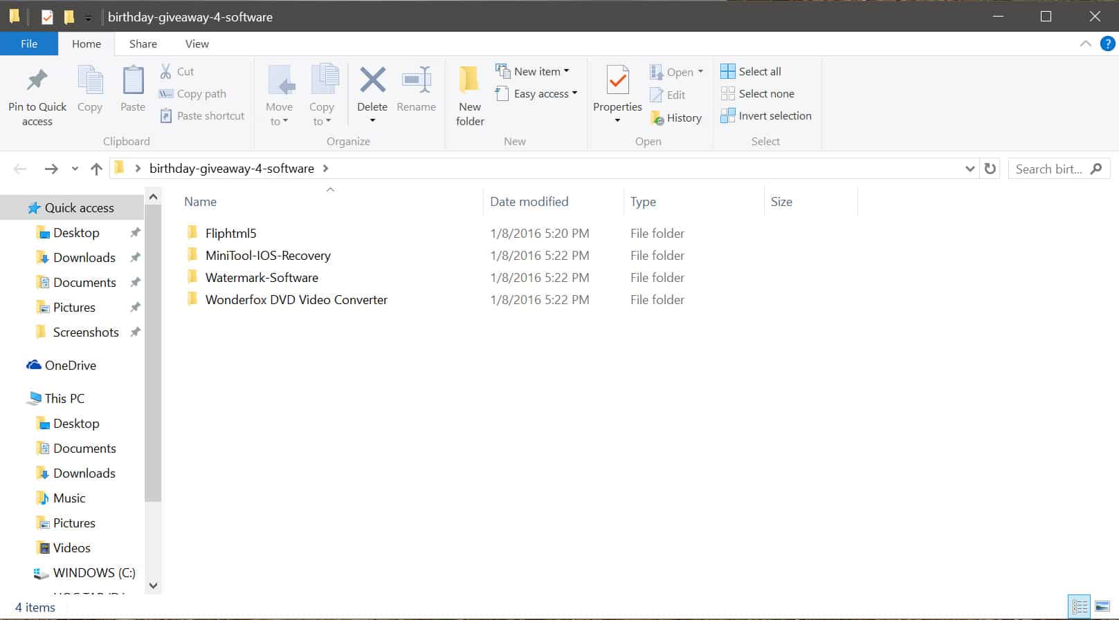Open the Copy to dropdown
This screenshot has width=1119, height=620.
[322, 114]
